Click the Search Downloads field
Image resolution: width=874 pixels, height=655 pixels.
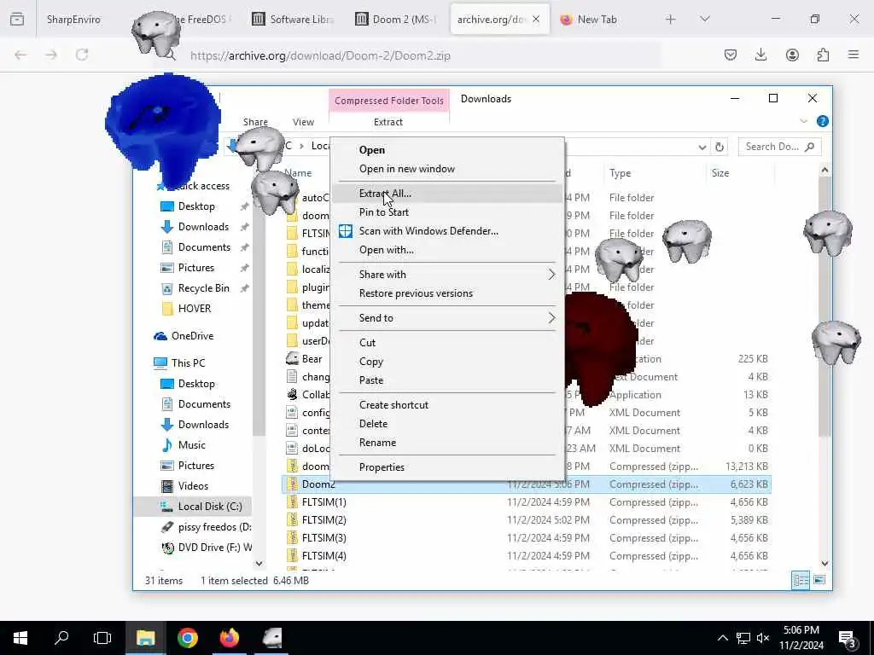780,147
